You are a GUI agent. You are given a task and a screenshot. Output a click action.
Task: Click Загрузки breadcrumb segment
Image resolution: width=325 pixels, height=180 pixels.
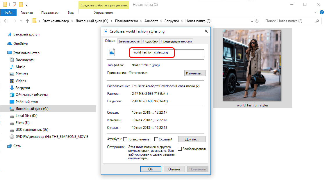pyautogui.click(x=172, y=21)
